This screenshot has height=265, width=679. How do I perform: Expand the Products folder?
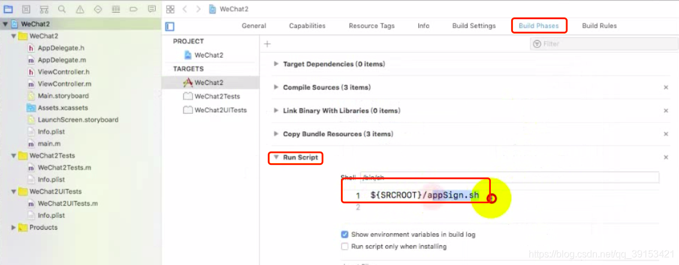point(13,227)
